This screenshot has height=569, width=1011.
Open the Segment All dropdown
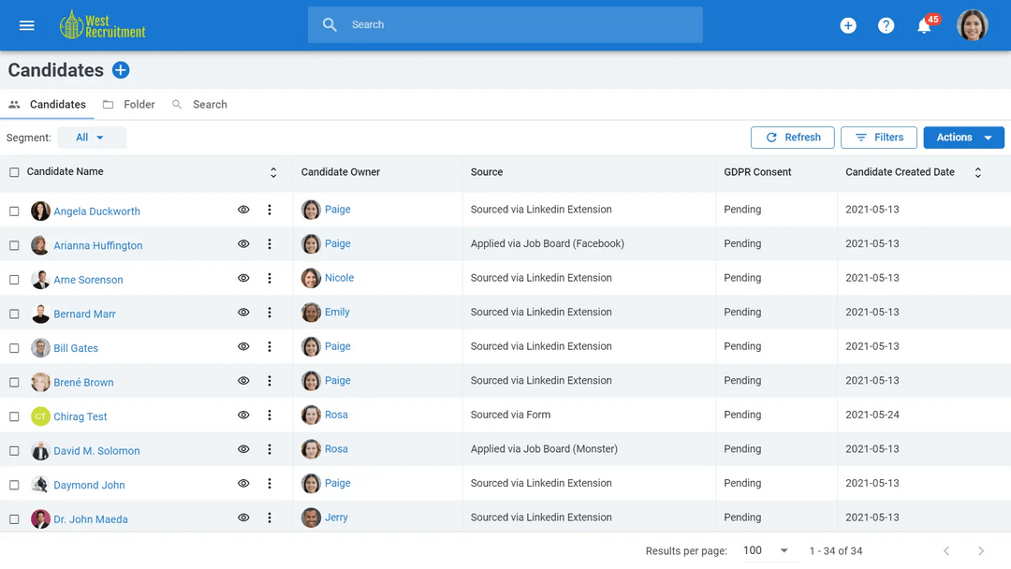coord(92,137)
